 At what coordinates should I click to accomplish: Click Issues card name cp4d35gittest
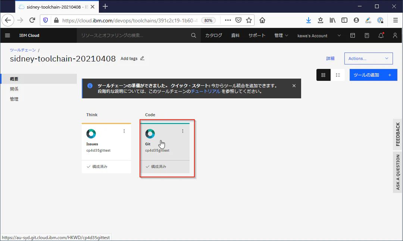tap(98, 150)
